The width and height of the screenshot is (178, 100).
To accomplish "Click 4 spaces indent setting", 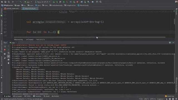I will tap(160, 99).
